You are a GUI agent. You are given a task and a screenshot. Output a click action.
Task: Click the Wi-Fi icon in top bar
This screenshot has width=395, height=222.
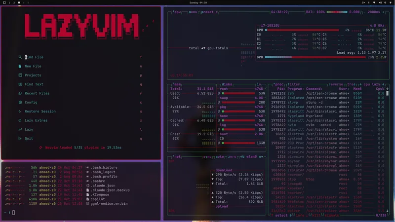374,2
